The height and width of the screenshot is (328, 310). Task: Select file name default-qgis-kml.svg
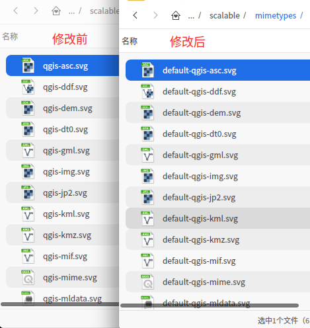click(x=200, y=219)
